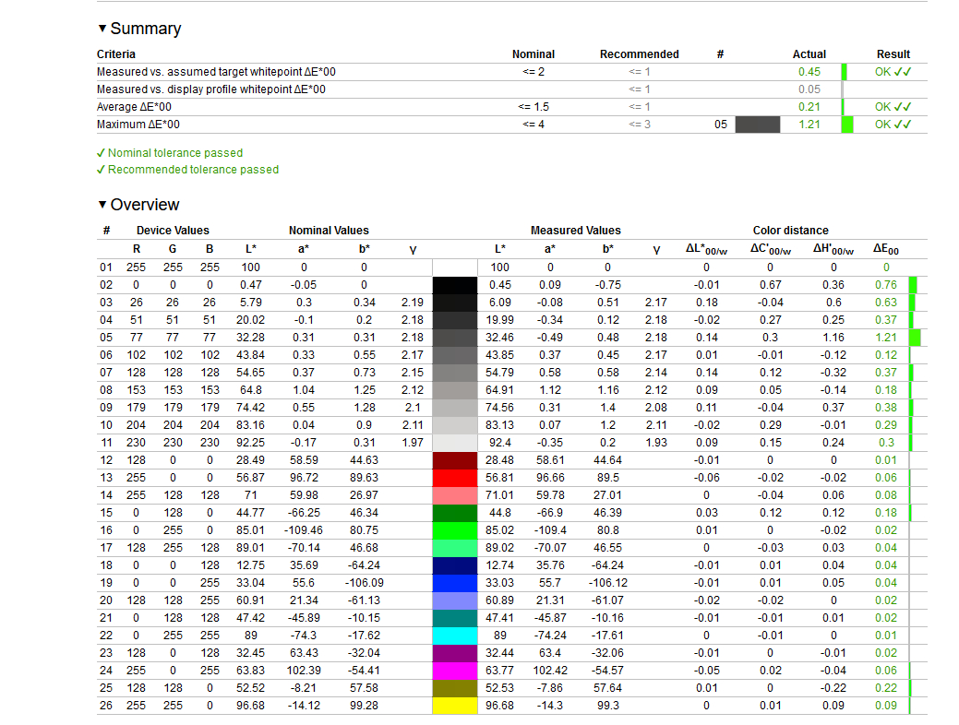Click the Actual value 0.45
This screenshot has height=725, width=959.
(x=809, y=72)
